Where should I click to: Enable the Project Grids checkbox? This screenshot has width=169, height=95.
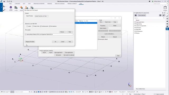pos(32,26)
